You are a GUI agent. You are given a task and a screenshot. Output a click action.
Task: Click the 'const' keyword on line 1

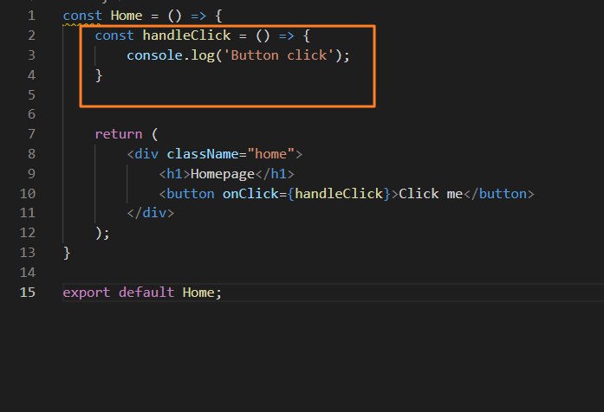[x=82, y=16]
